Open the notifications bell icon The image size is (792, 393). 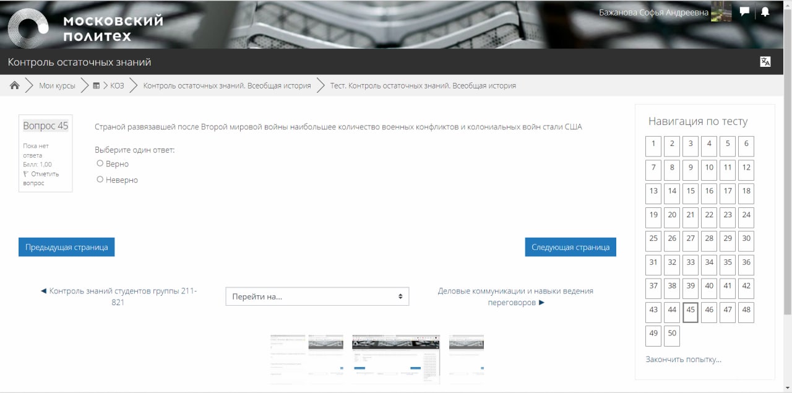pos(765,12)
